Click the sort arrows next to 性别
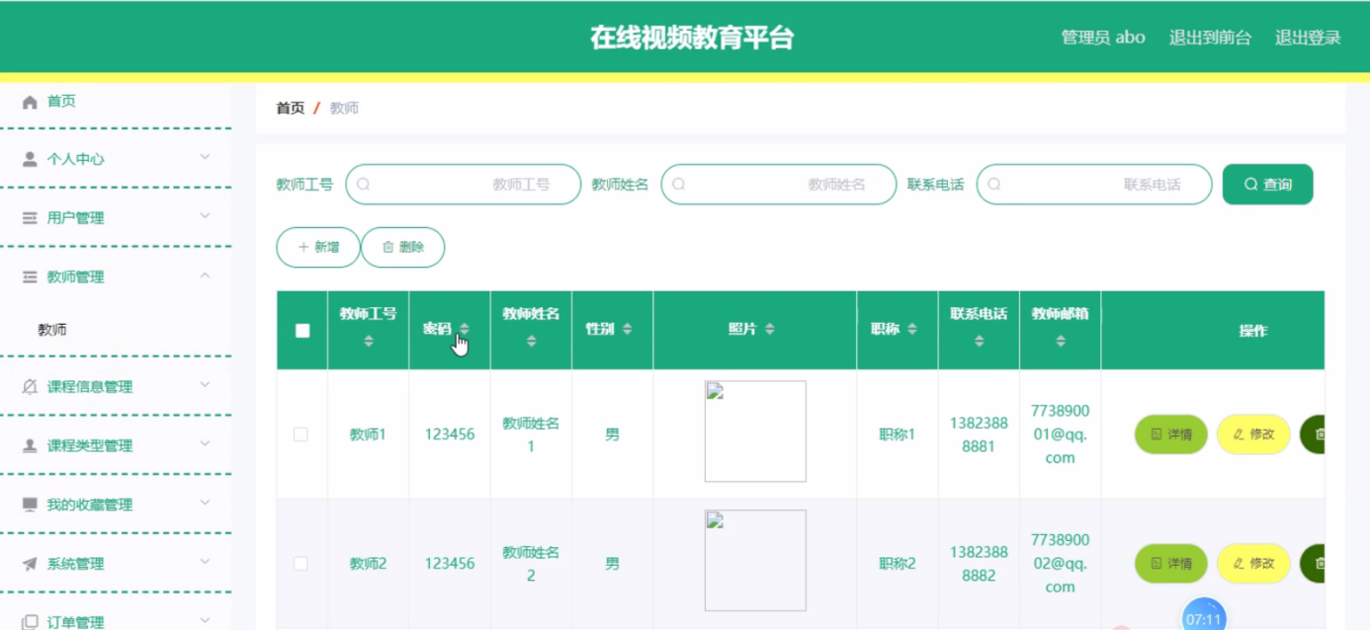 tap(627, 329)
